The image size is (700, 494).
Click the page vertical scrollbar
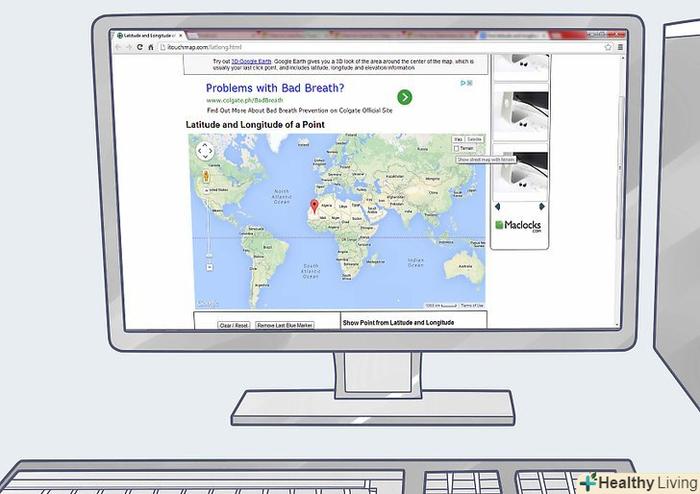pos(620,167)
